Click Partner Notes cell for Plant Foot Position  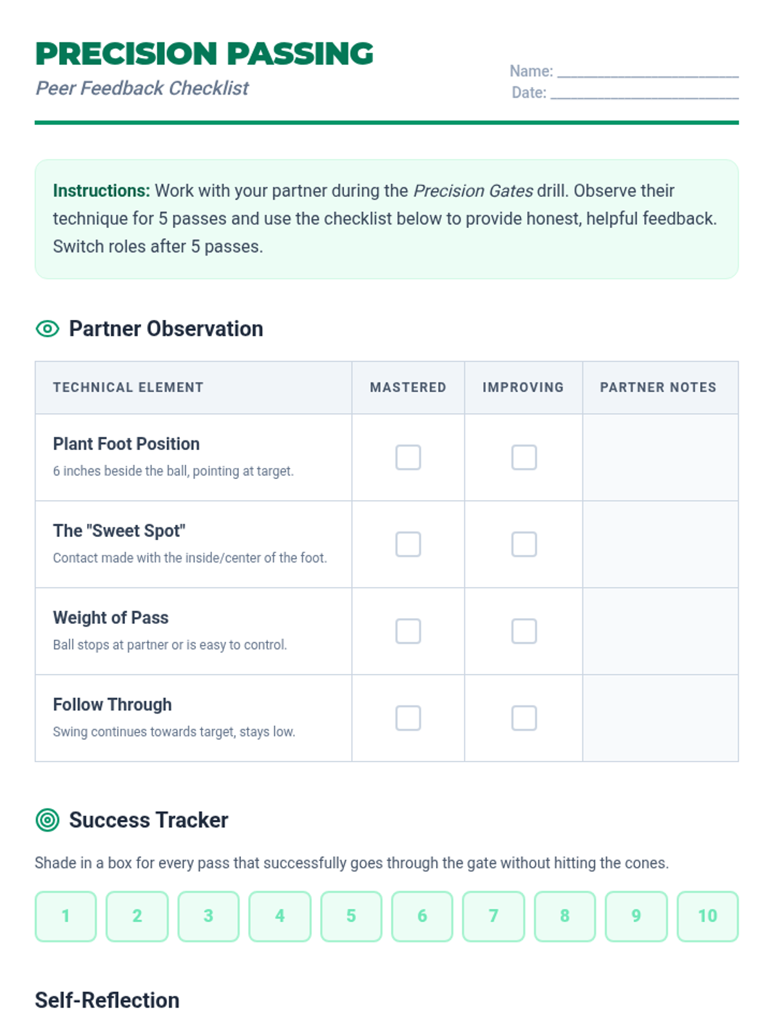(x=660, y=458)
